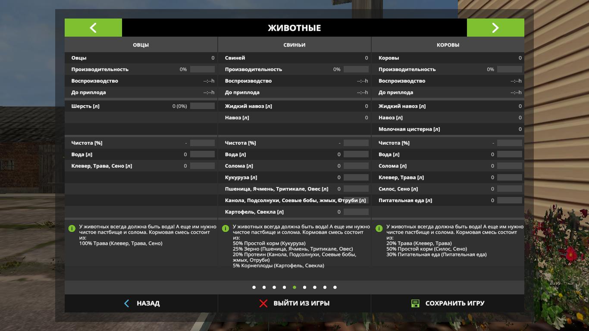Jump to the sixth page indicator dot
Image resolution: width=589 pixels, height=331 pixels.
pos(304,287)
